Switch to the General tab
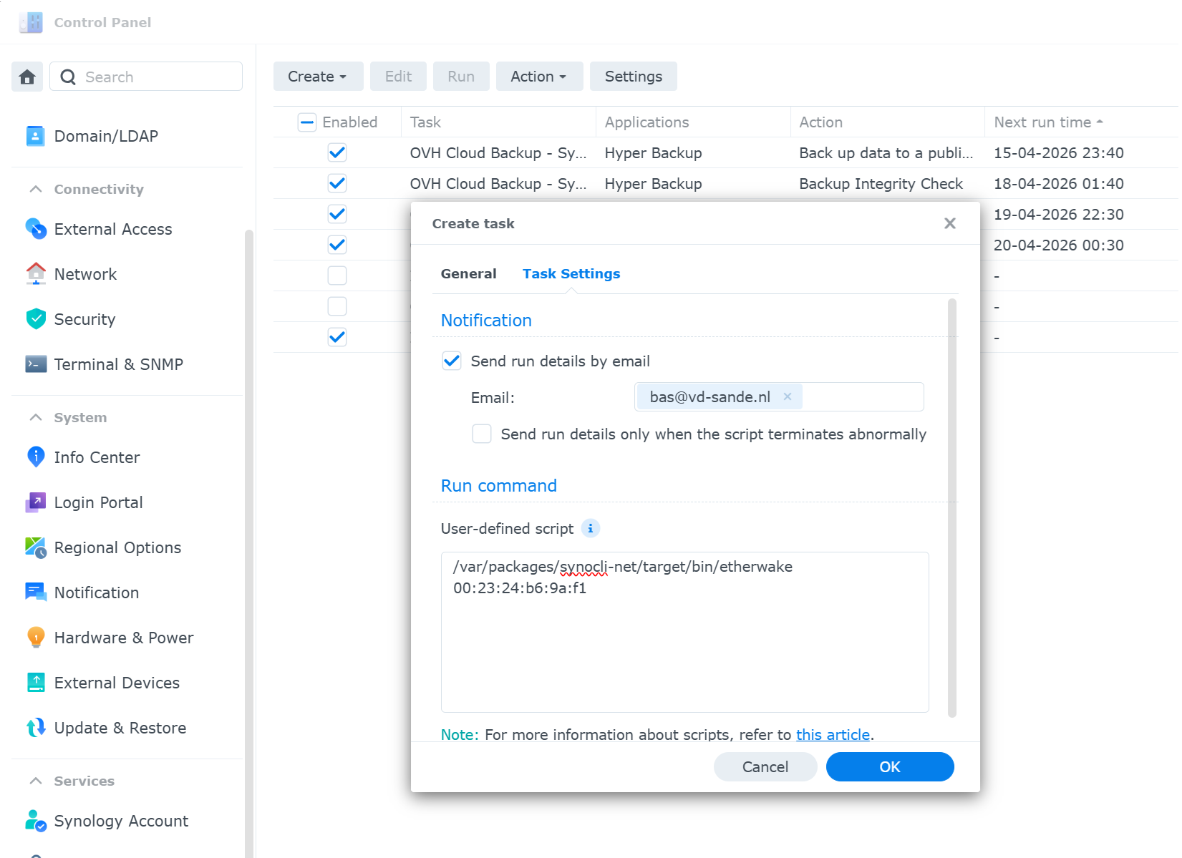 [468, 274]
